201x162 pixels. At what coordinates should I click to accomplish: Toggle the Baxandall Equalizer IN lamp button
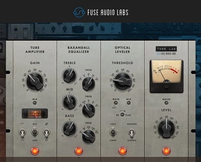(79, 151)
